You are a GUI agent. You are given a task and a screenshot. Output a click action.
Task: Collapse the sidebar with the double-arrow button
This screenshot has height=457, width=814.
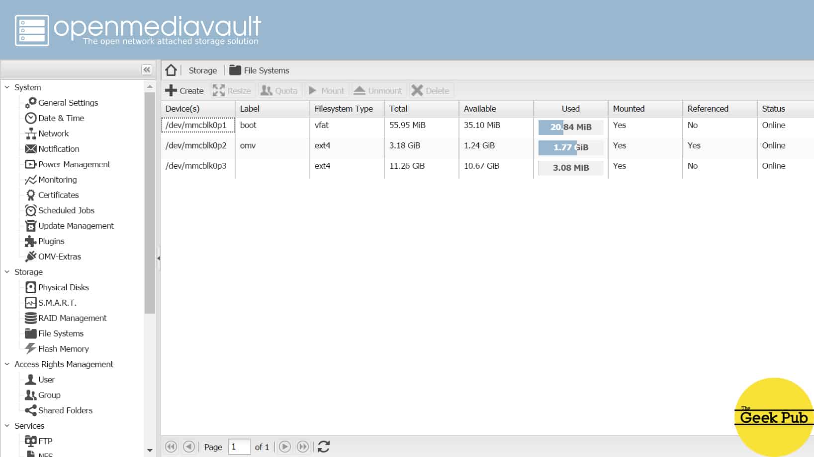[x=146, y=69]
